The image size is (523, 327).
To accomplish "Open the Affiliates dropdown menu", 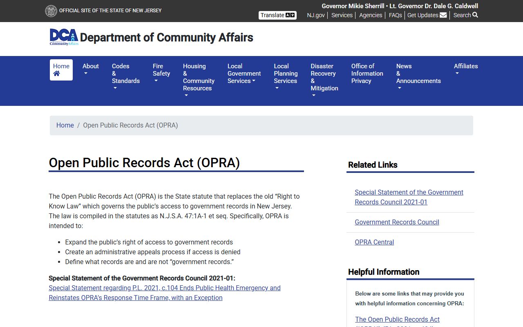I will tap(466, 70).
